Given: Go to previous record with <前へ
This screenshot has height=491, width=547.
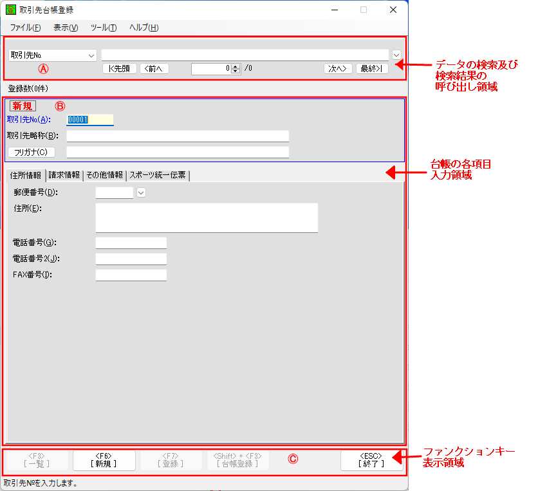Looking at the screenshot, I should click(x=154, y=69).
